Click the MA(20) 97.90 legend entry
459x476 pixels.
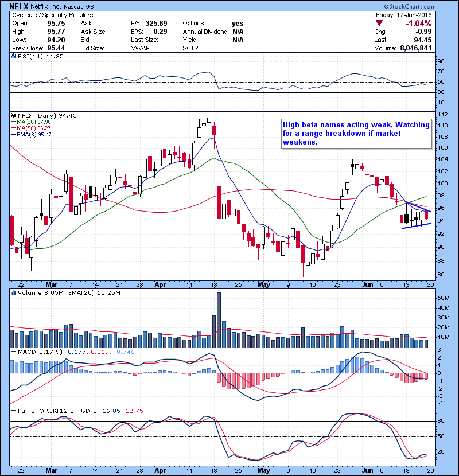(x=31, y=122)
